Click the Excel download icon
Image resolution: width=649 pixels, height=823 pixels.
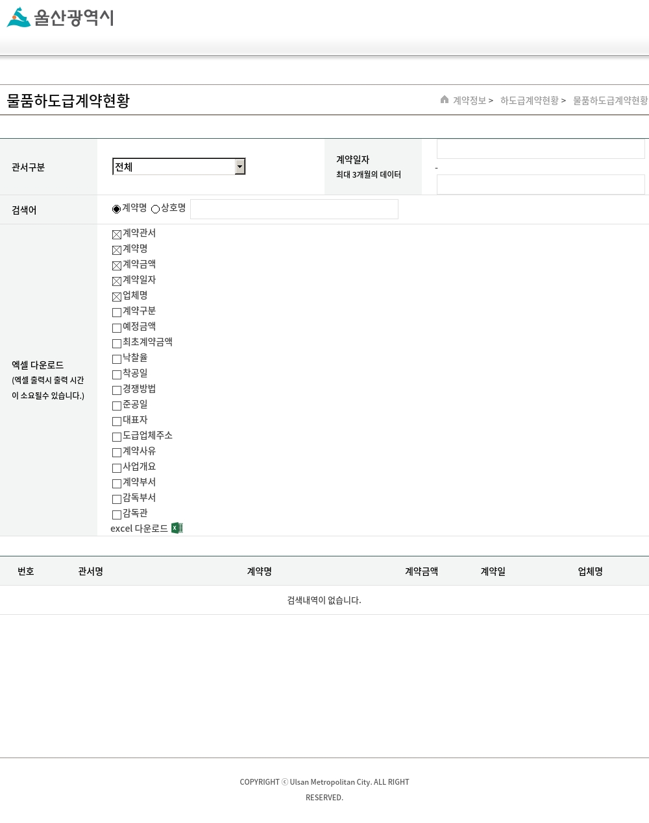tap(177, 529)
